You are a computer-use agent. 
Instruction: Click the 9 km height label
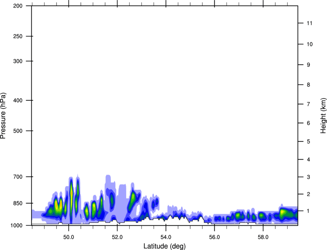click(309, 65)
